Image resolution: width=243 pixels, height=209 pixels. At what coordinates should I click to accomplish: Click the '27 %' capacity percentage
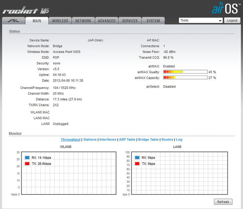coord(212,78)
